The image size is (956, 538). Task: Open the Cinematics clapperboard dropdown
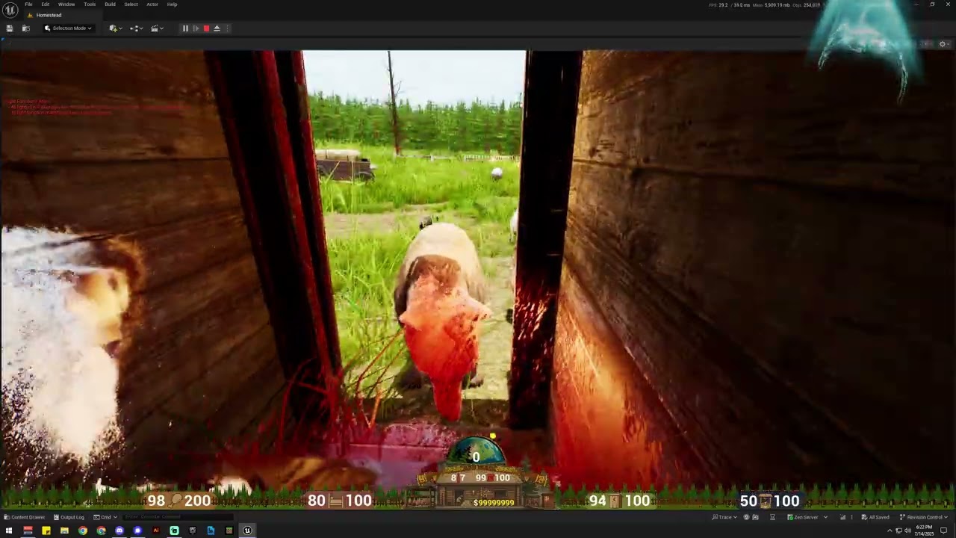point(157,28)
